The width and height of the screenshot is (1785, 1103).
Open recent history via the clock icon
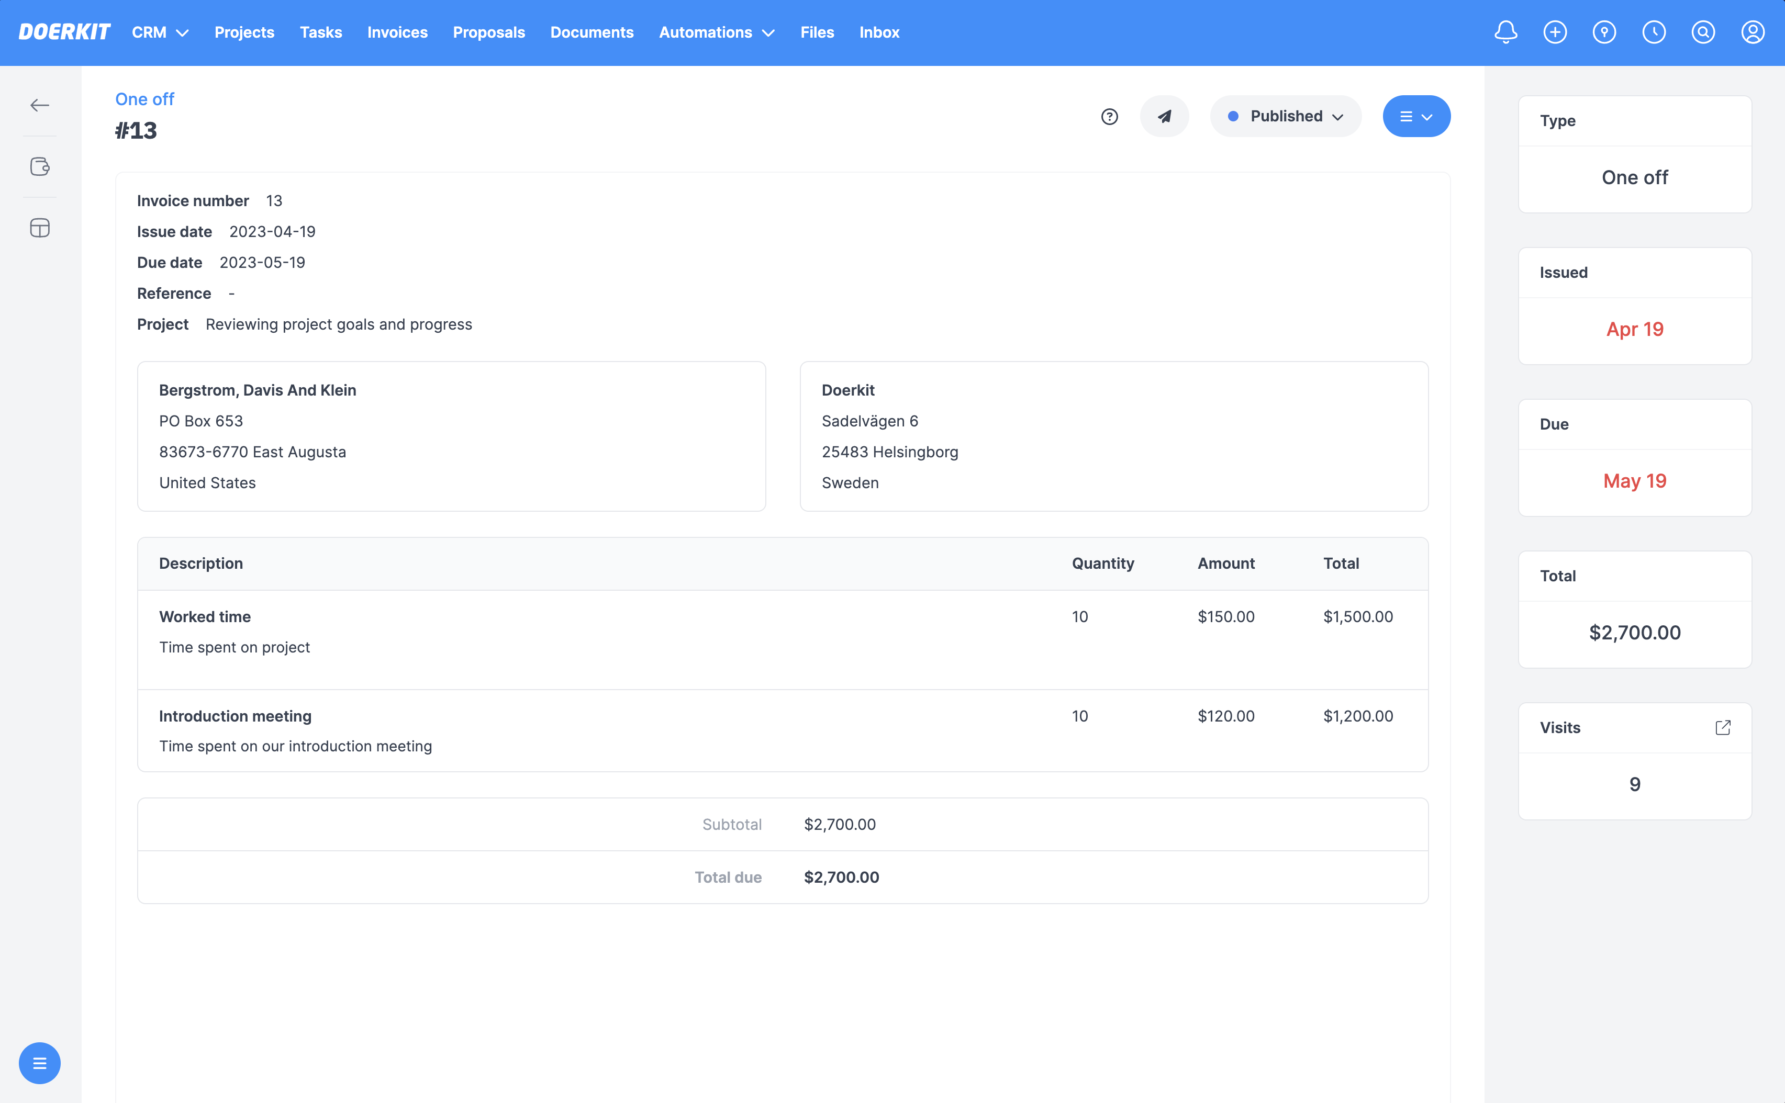coord(1654,32)
